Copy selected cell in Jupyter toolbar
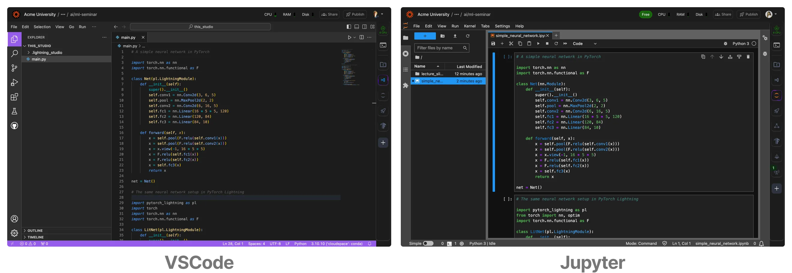792x273 pixels. 520,44
